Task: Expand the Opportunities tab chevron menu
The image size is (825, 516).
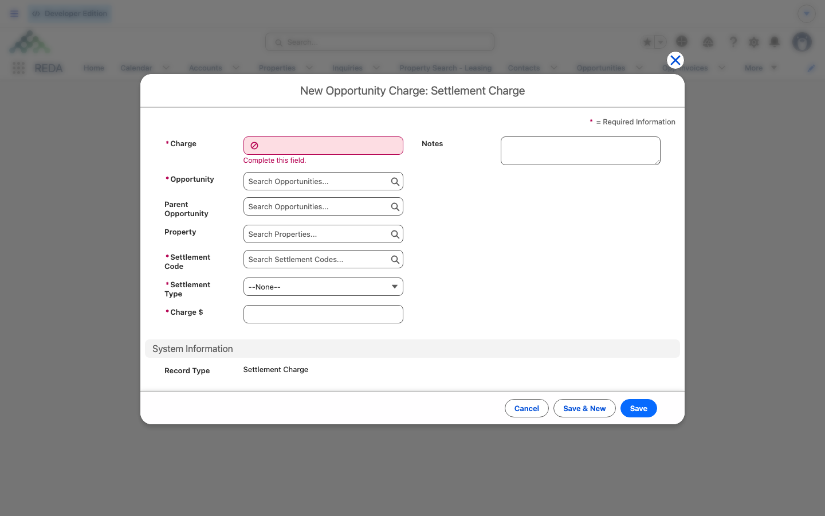Action: pyautogui.click(x=639, y=68)
